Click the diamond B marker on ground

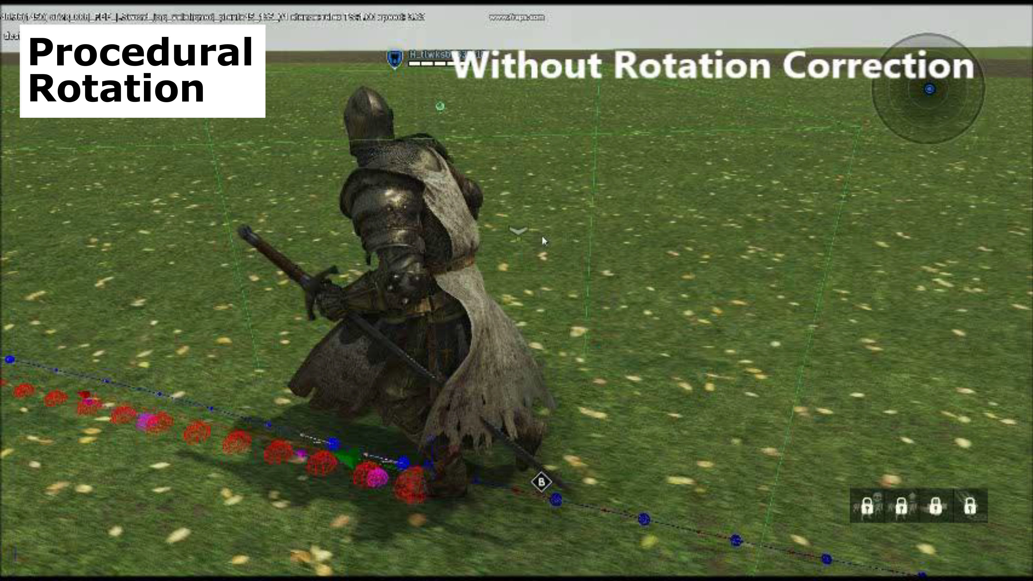click(541, 482)
